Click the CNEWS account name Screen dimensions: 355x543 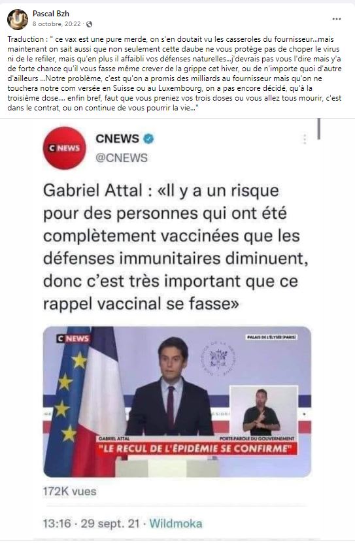[118, 138]
